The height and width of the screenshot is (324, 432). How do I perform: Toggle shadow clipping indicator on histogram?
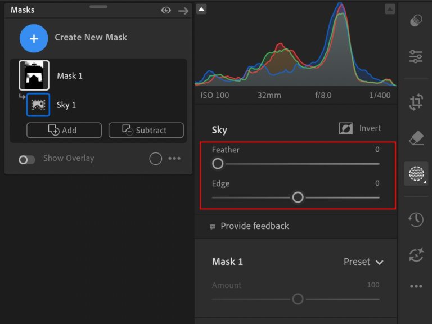click(x=201, y=9)
